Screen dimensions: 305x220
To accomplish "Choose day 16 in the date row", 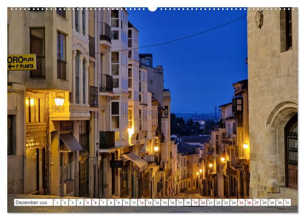I will [172, 202].
